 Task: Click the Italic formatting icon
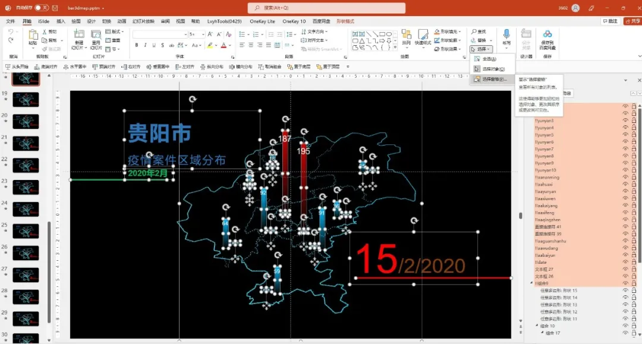146,45
